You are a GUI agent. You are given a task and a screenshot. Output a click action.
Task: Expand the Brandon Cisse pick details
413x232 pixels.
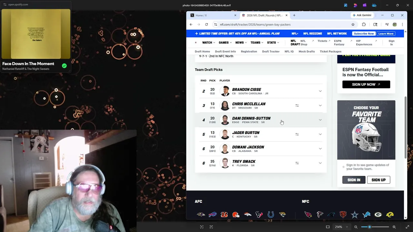click(x=320, y=91)
